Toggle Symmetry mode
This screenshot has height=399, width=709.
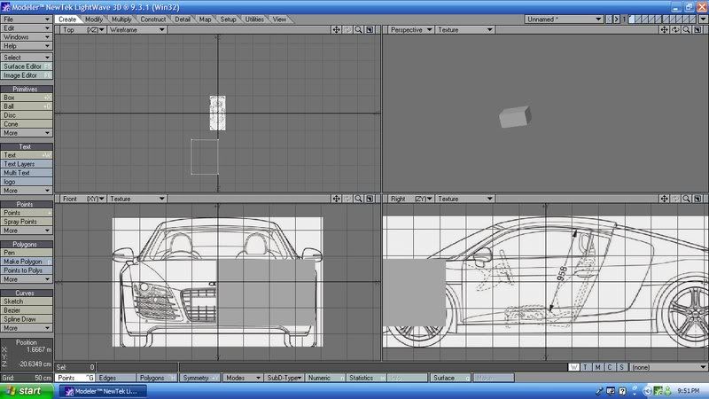197,378
